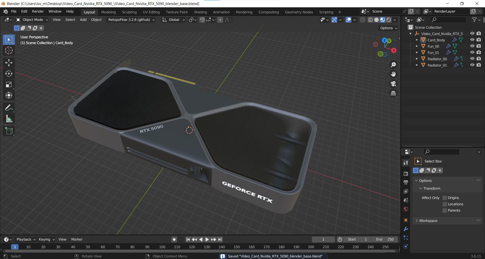This screenshot has width=485, height=259.
Task: Select the Add Cube tool
Action: pos(9,131)
